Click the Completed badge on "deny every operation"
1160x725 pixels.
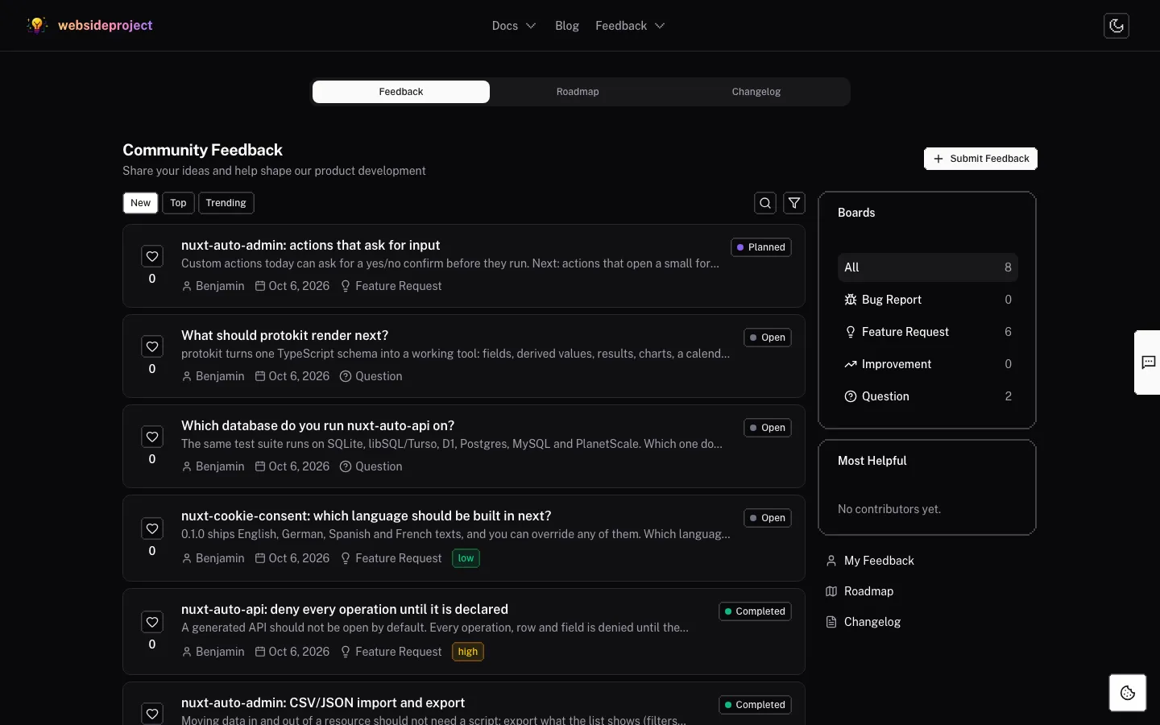[755, 611]
